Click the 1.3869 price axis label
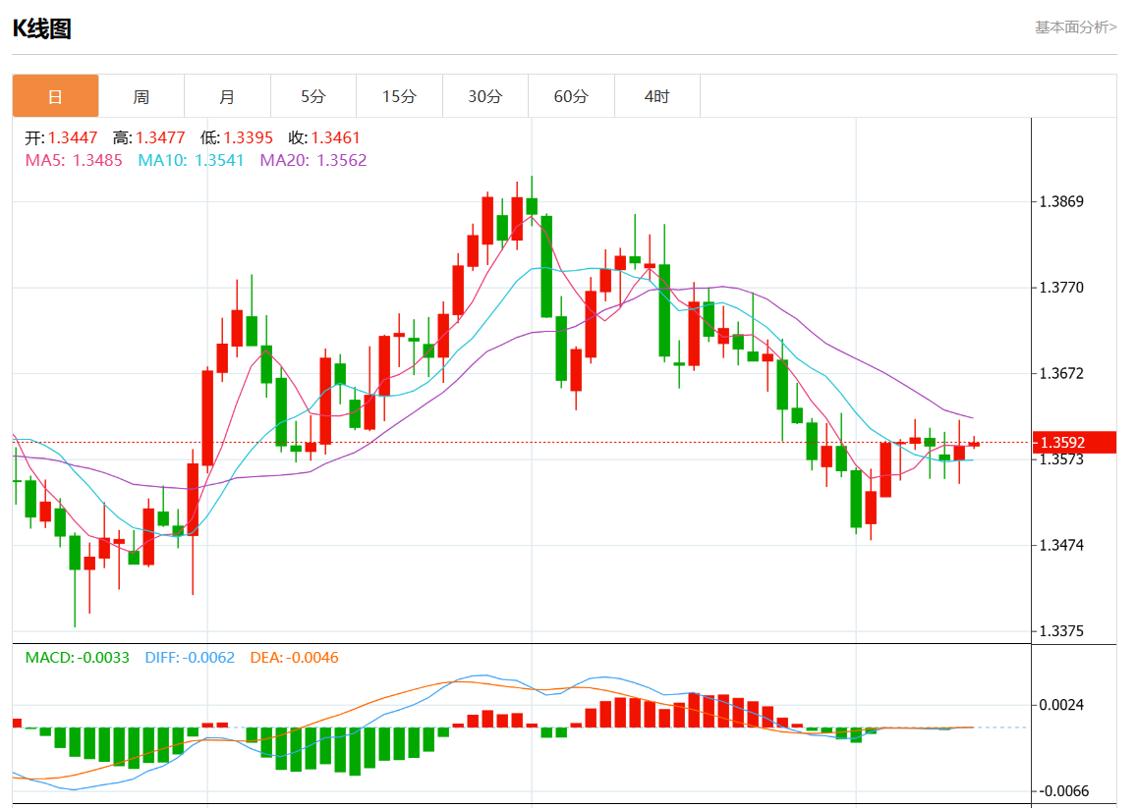Screen dimensions: 1137x808 [x=1061, y=202]
